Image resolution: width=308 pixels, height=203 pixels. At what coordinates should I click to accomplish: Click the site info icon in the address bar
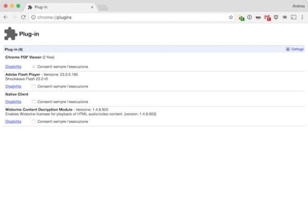click(33, 17)
